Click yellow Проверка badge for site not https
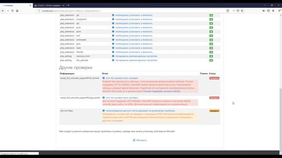This screenshot has height=158, width=282. click(214, 111)
